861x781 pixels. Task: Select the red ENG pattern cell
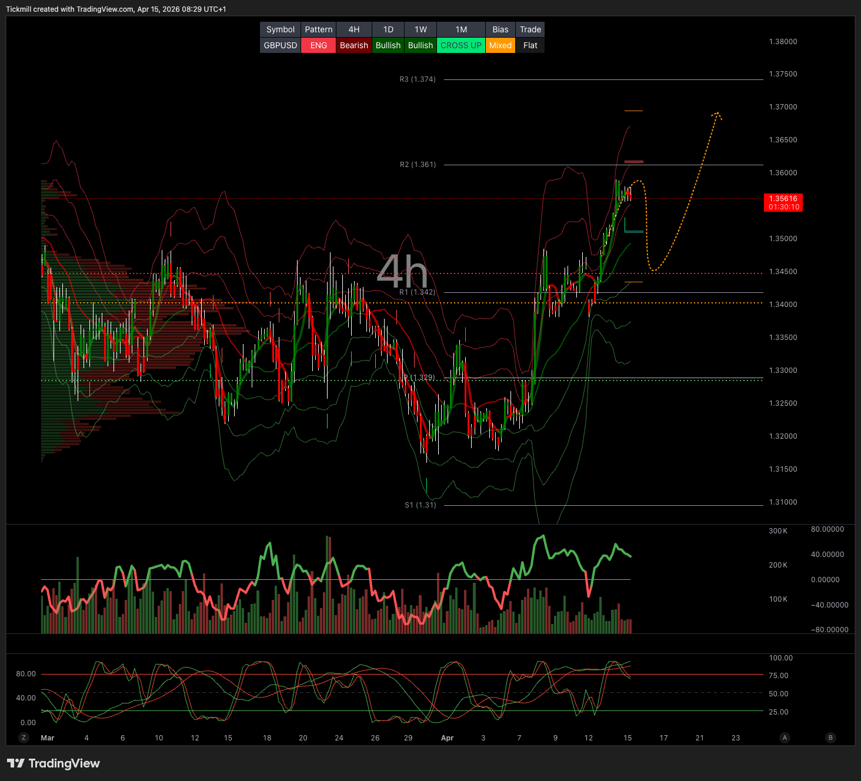coord(318,45)
